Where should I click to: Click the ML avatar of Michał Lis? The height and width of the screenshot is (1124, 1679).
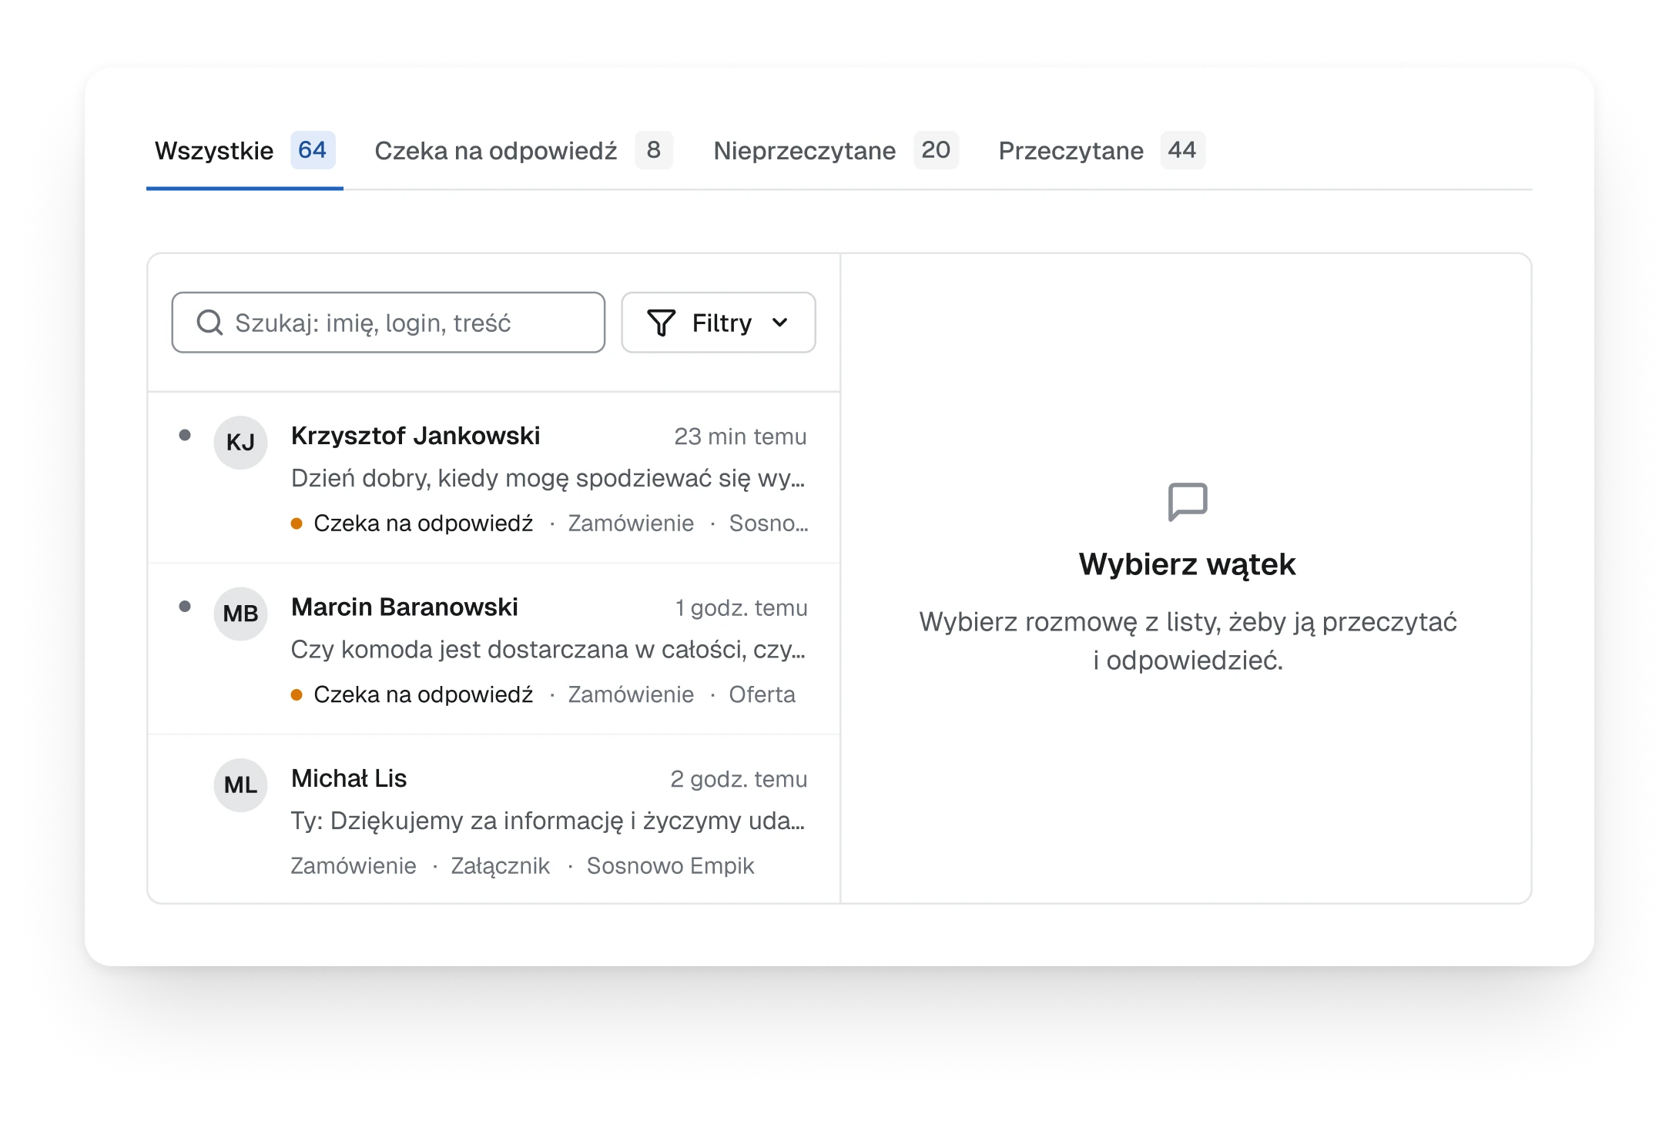[x=240, y=785]
